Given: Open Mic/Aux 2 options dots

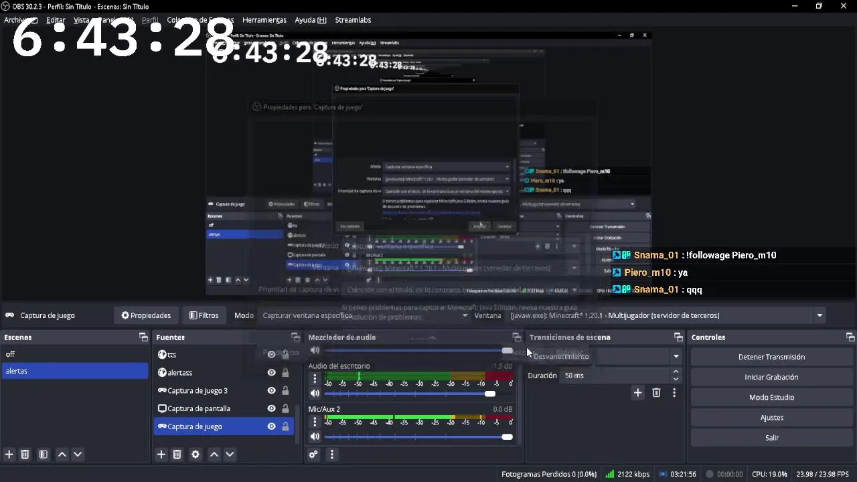Looking at the screenshot, I should [315, 422].
